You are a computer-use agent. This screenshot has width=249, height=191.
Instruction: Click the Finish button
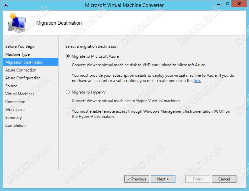click(x=198, y=179)
